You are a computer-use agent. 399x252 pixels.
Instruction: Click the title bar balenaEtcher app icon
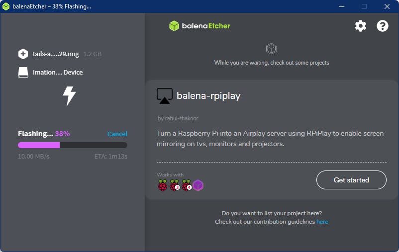click(x=6, y=6)
